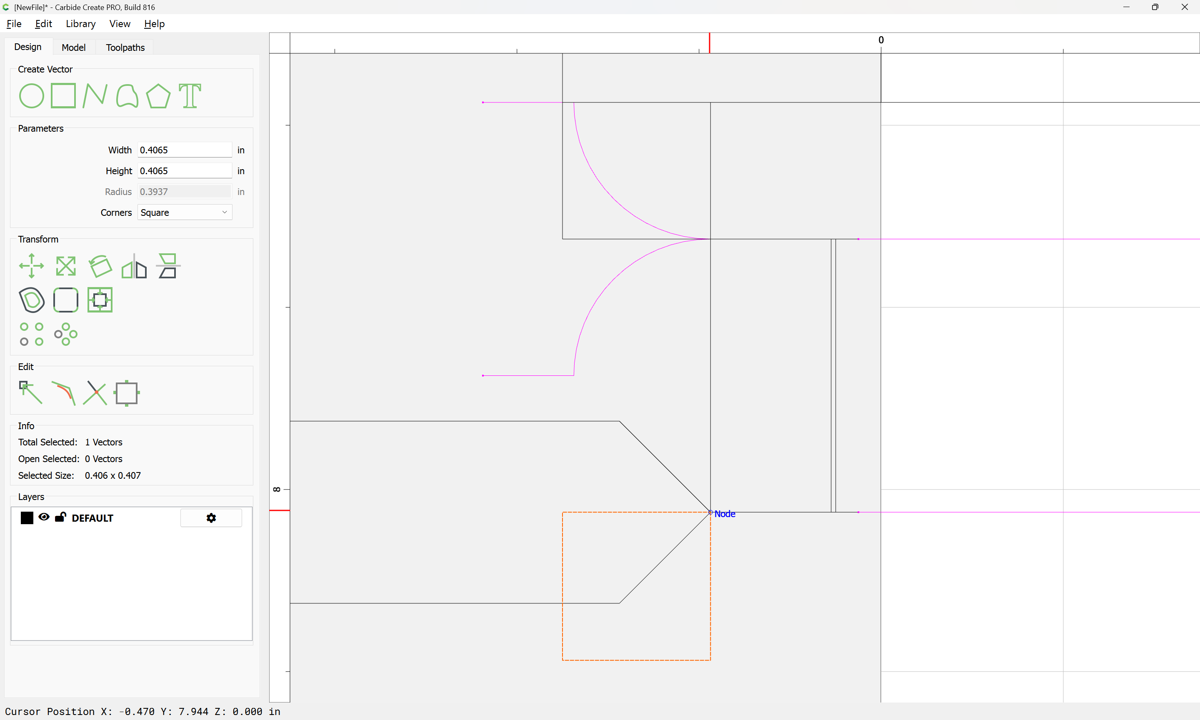Open the Offset vectors tool
The height and width of the screenshot is (720, 1200).
pyautogui.click(x=32, y=300)
